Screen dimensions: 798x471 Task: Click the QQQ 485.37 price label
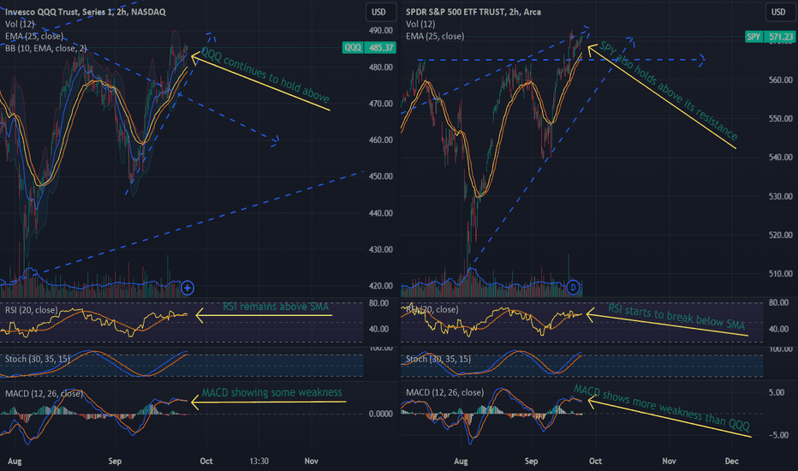[369, 47]
